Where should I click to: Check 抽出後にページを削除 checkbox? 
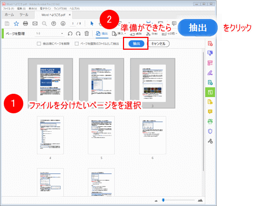pyautogui.click(x=39, y=43)
